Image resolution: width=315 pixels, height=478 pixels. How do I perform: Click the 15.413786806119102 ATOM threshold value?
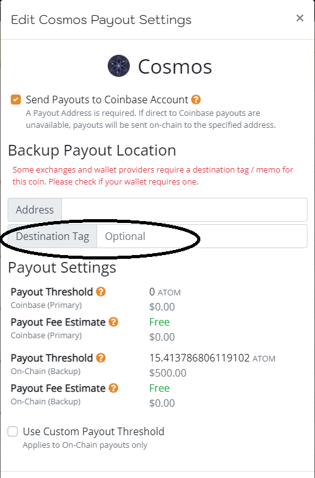[212, 358]
